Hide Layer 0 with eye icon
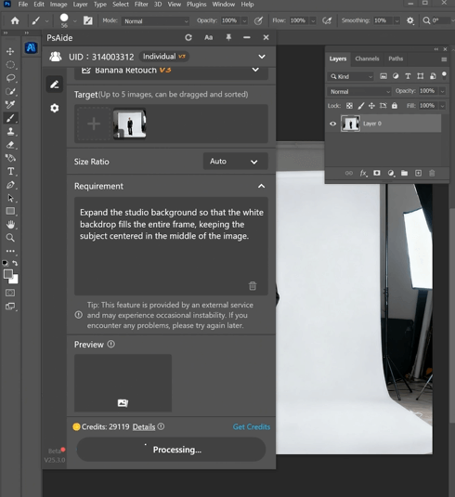The height and width of the screenshot is (497, 455). click(332, 124)
